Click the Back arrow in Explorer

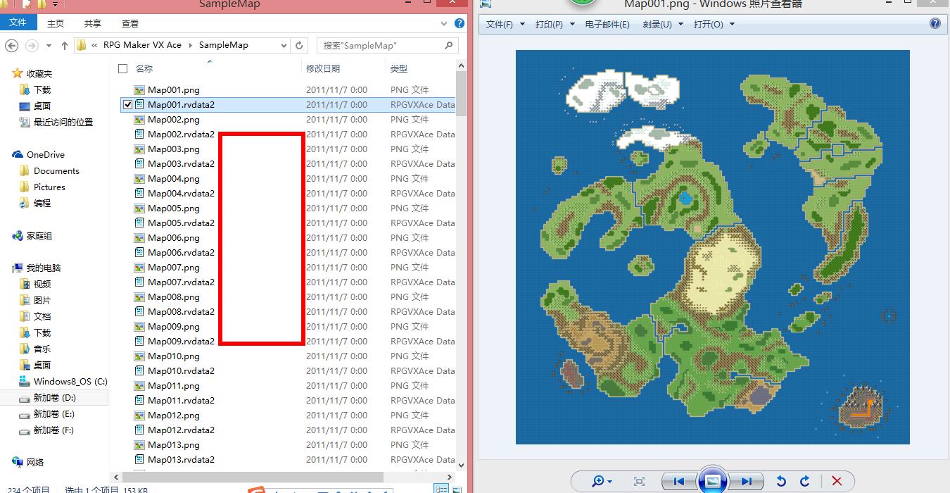tap(11, 45)
